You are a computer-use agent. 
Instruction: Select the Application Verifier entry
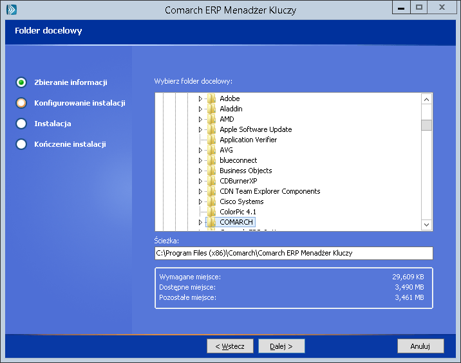pos(248,140)
